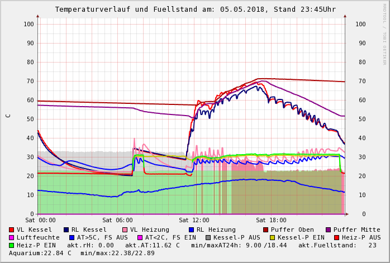This screenshot has height=263, width=390.
Task: Select the dark blue RL Kessel swatch
Action: [66, 229]
